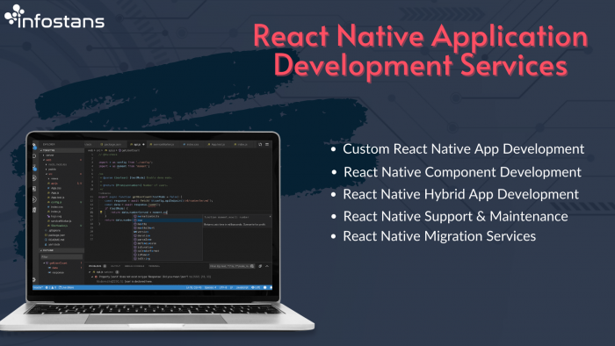The height and width of the screenshot is (346, 615).
Task: Open the Run and Debug activity icon
Action: point(34,178)
